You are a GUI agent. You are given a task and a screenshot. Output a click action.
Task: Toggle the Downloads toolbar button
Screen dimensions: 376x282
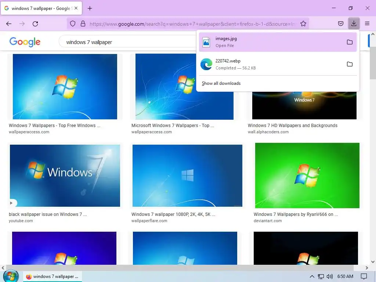[354, 23]
